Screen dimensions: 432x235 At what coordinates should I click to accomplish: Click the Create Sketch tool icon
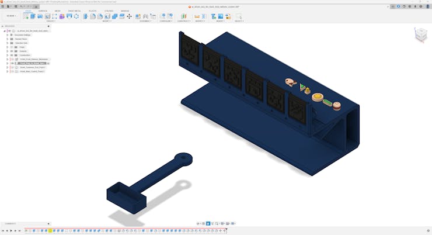click(26, 16)
